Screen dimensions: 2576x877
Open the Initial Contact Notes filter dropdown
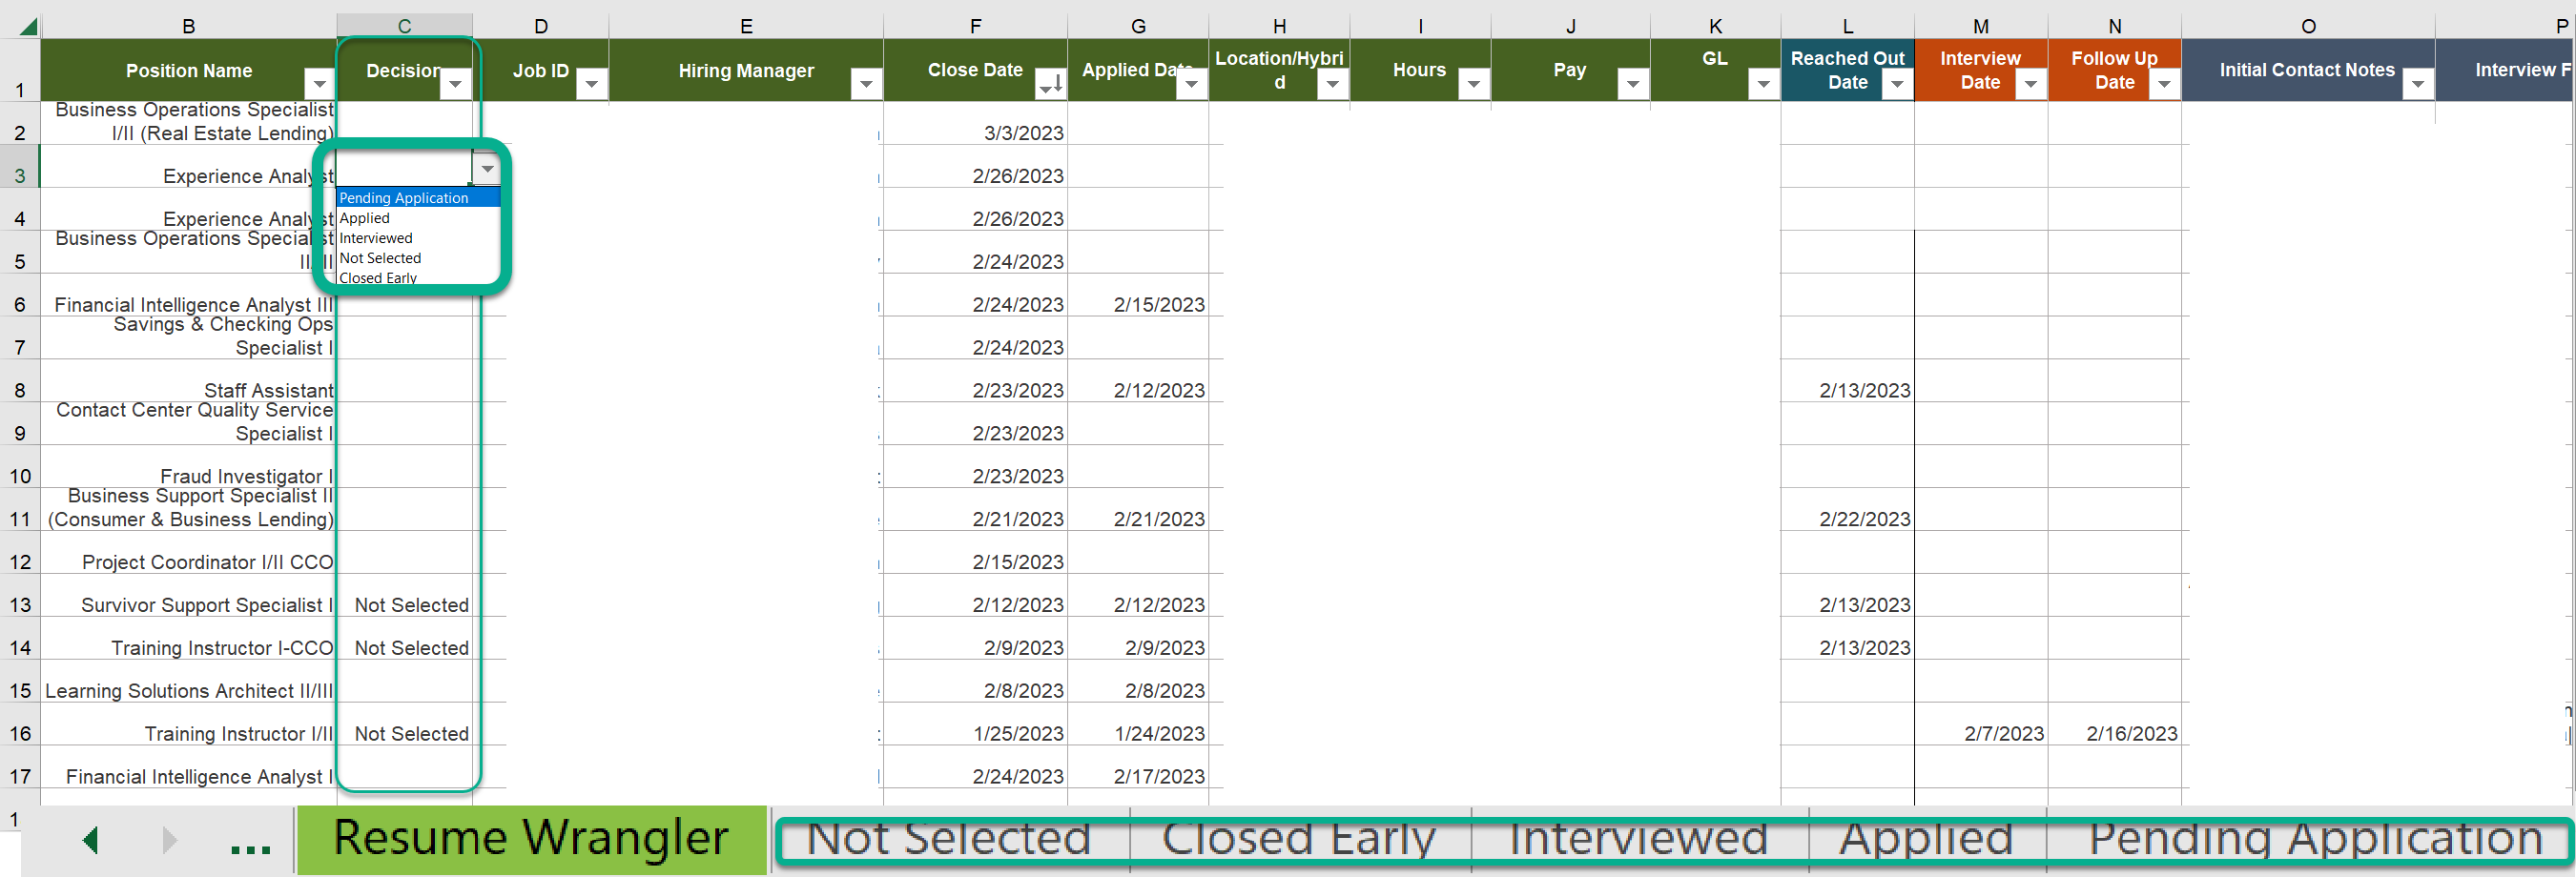pos(2417,84)
